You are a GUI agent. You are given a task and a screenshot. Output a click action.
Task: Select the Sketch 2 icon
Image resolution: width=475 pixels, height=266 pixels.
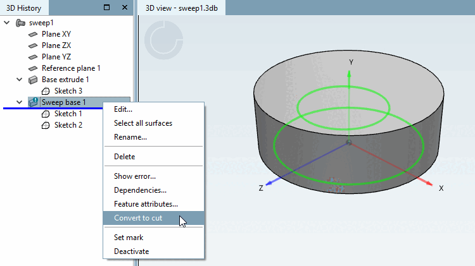click(x=46, y=125)
